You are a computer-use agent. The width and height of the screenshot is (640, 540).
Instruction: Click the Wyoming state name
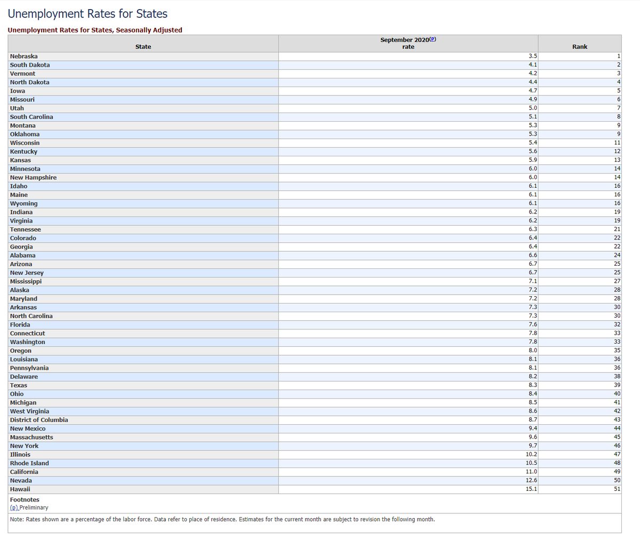click(24, 204)
